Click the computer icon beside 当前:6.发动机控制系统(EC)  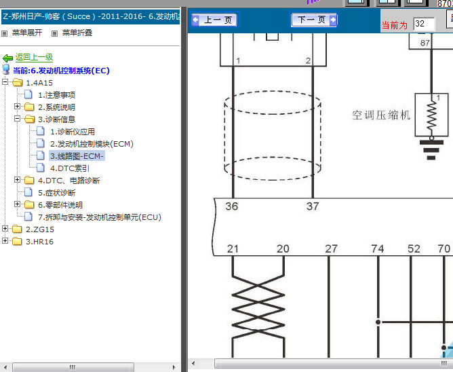click(x=6, y=70)
